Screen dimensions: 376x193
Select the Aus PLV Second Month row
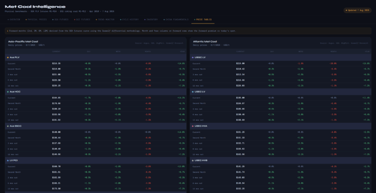[95, 69]
